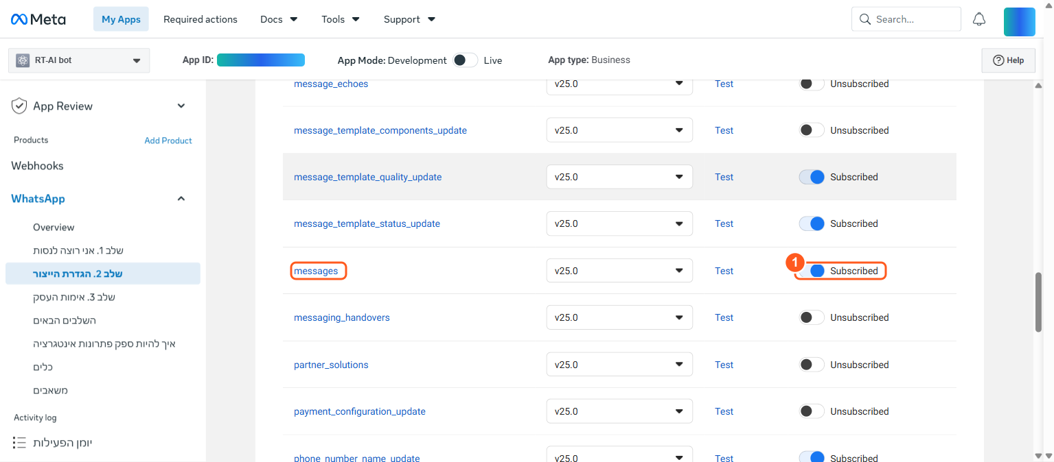
Task: Collapse the WhatsApp sidebar section
Action: (181, 199)
